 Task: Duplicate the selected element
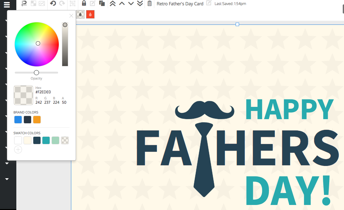102,3
